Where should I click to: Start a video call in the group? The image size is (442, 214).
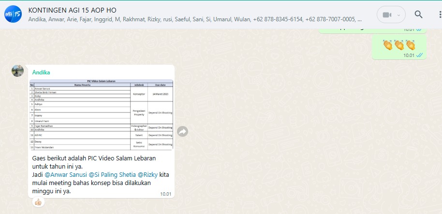click(x=386, y=14)
